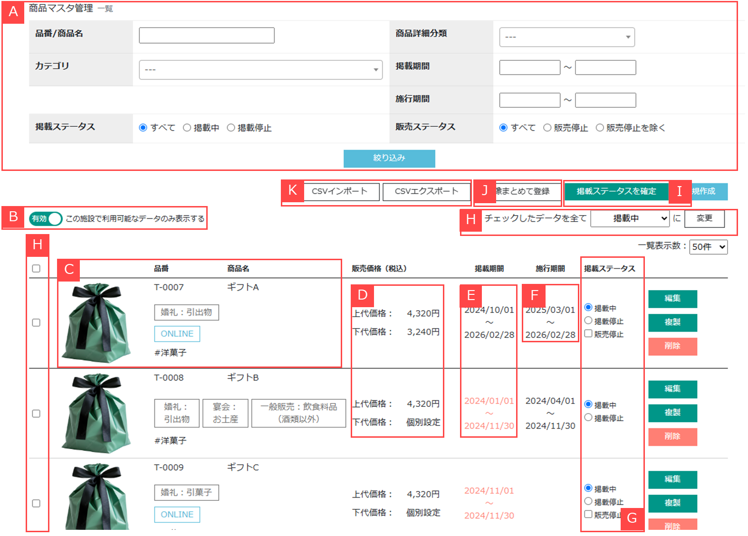The image size is (748, 536).
Task: Select 掲載停止 radio for ギフトB
Action: tap(588, 418)
